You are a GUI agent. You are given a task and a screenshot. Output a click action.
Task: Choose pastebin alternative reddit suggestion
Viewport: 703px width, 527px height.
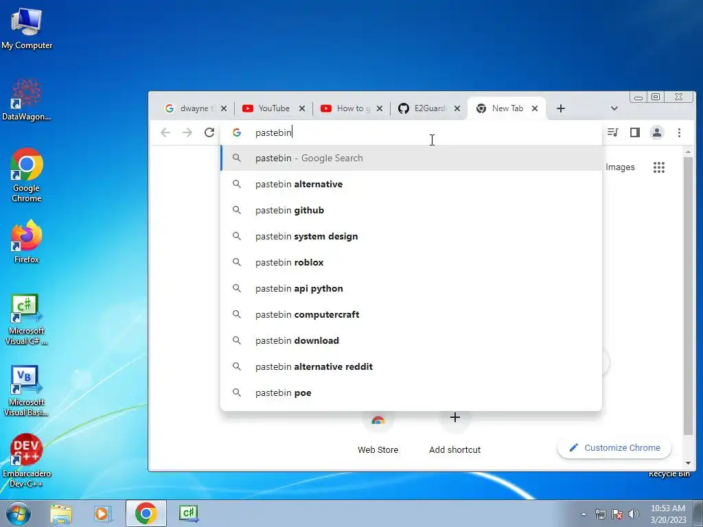click(x=411, y=366)
